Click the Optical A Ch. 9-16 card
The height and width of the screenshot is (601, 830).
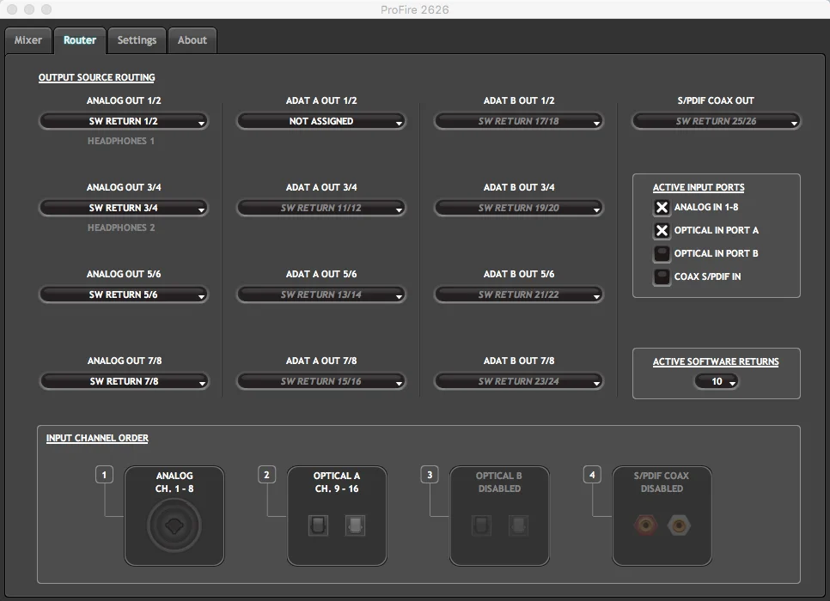337,516
